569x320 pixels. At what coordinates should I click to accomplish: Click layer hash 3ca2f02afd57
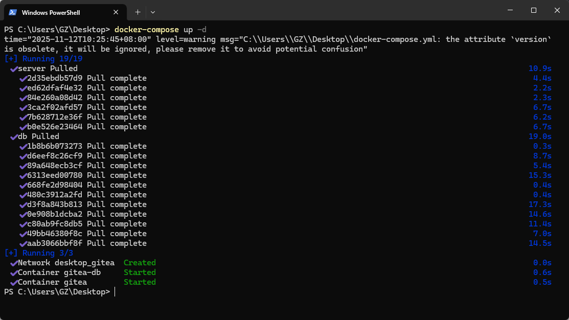[55, 107]
